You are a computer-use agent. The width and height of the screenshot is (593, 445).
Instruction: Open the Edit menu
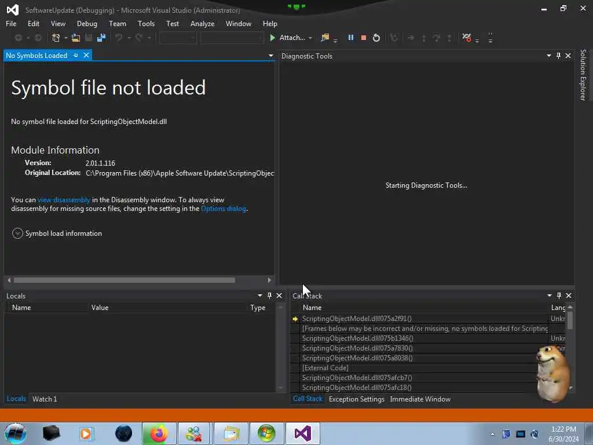click(x=33, y=23)
